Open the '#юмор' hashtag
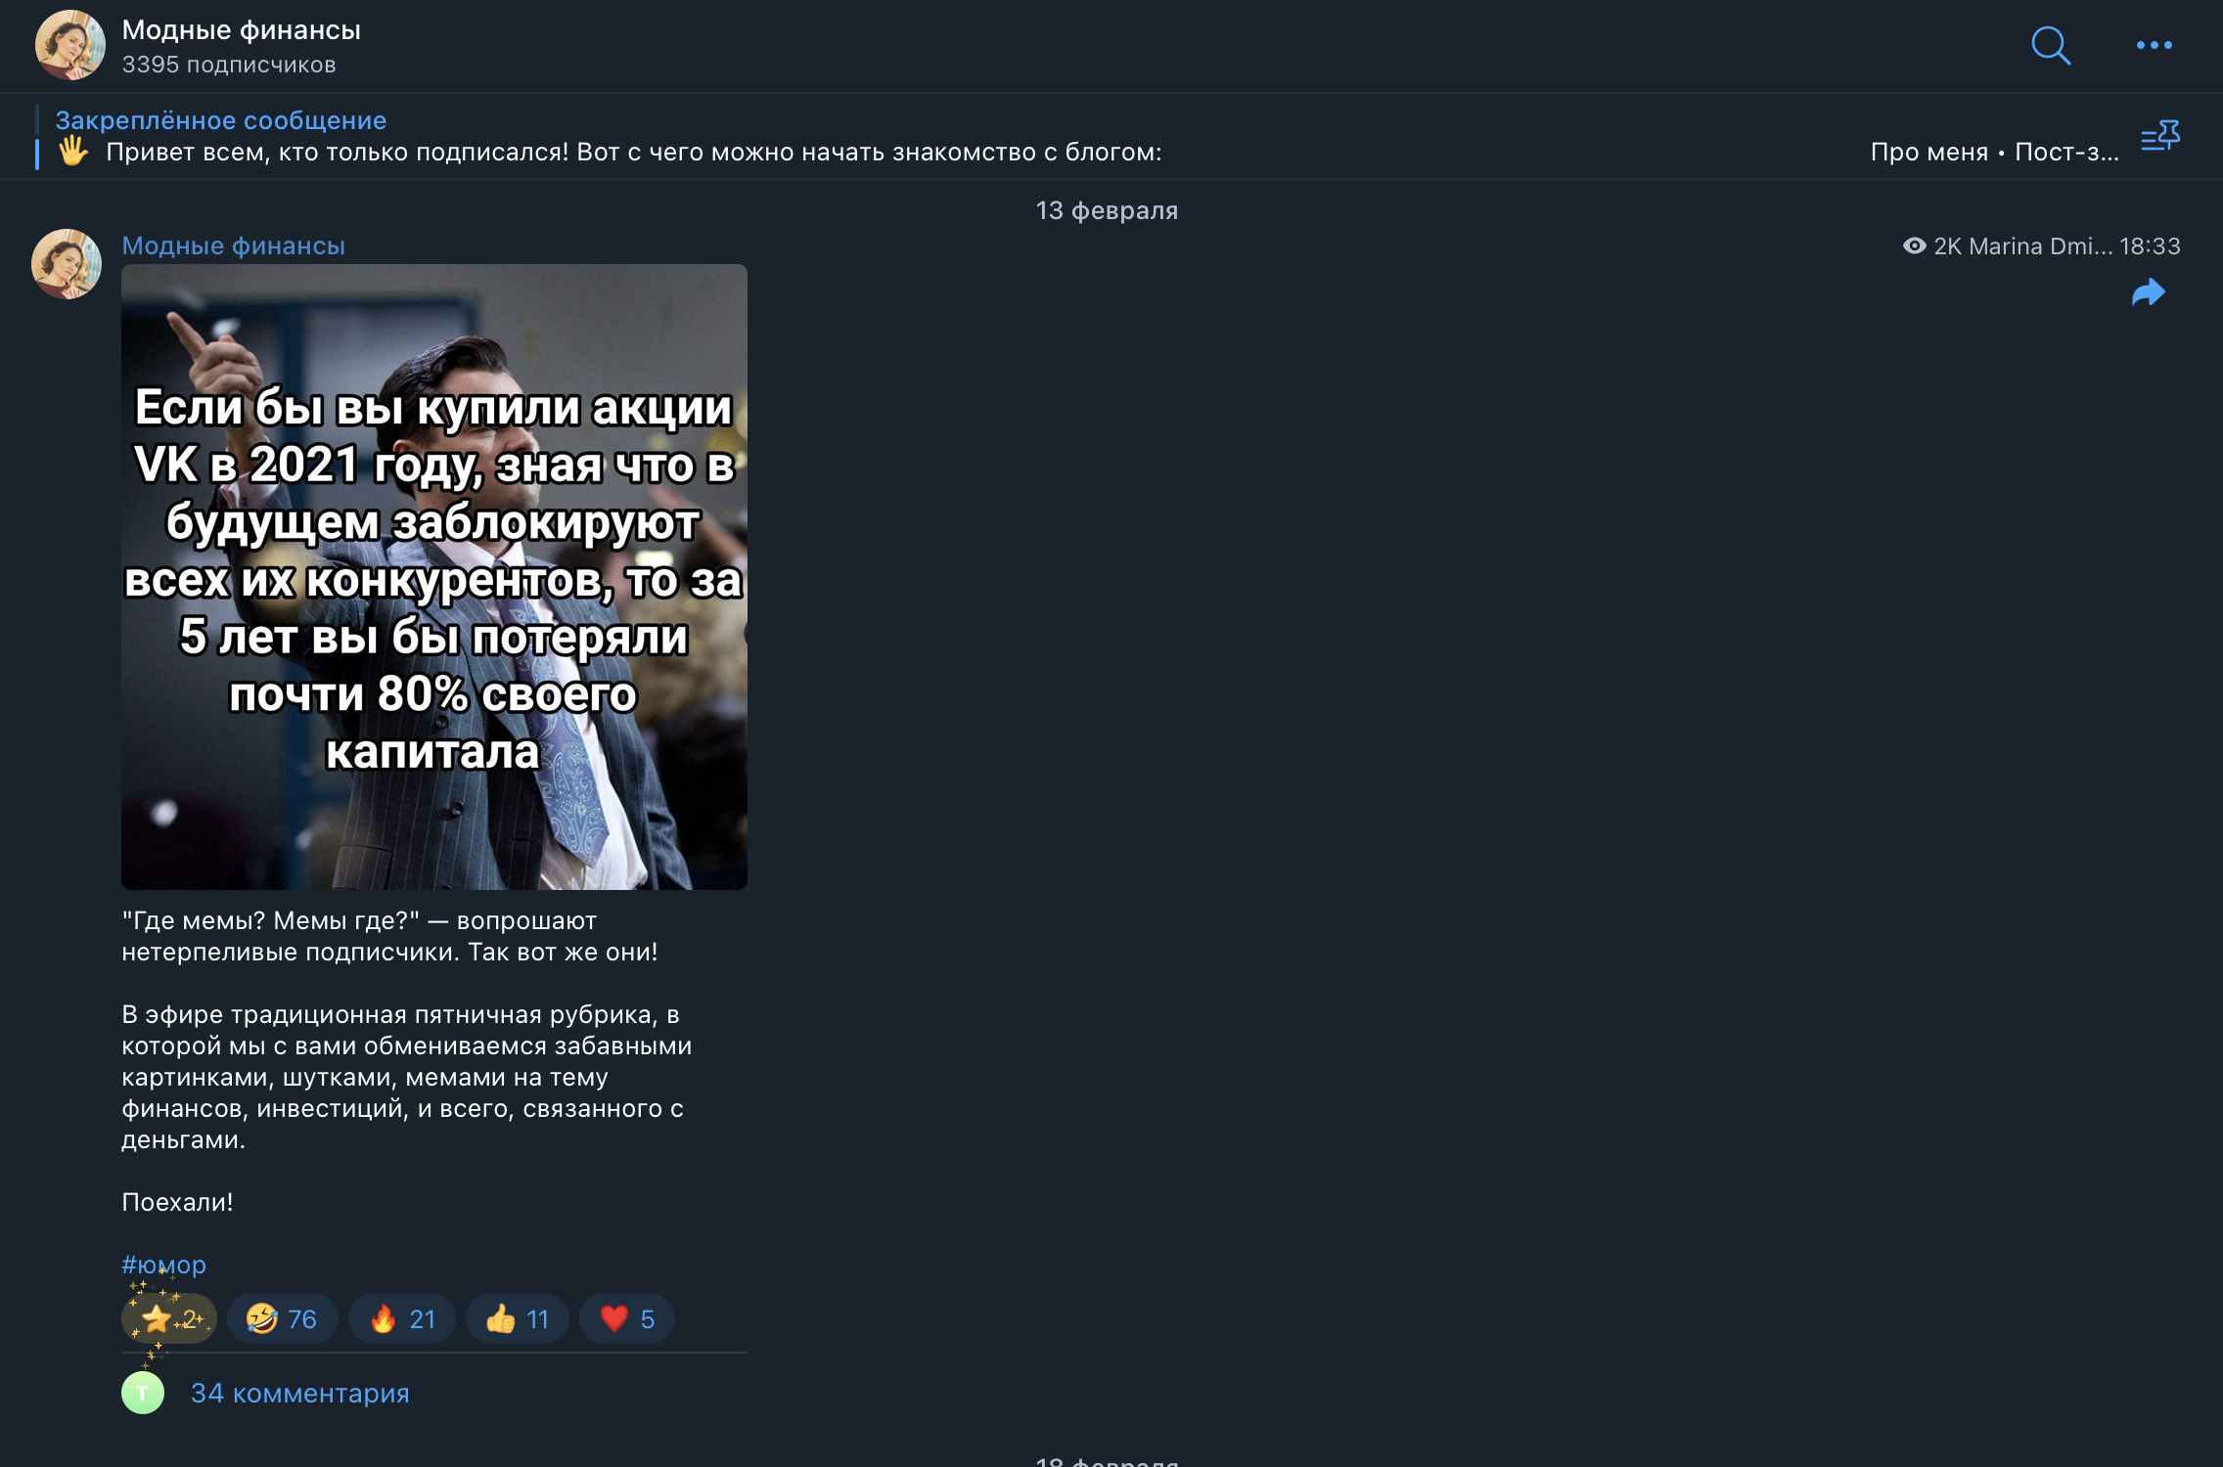2223x1467 pixels. click(162, 1264)
